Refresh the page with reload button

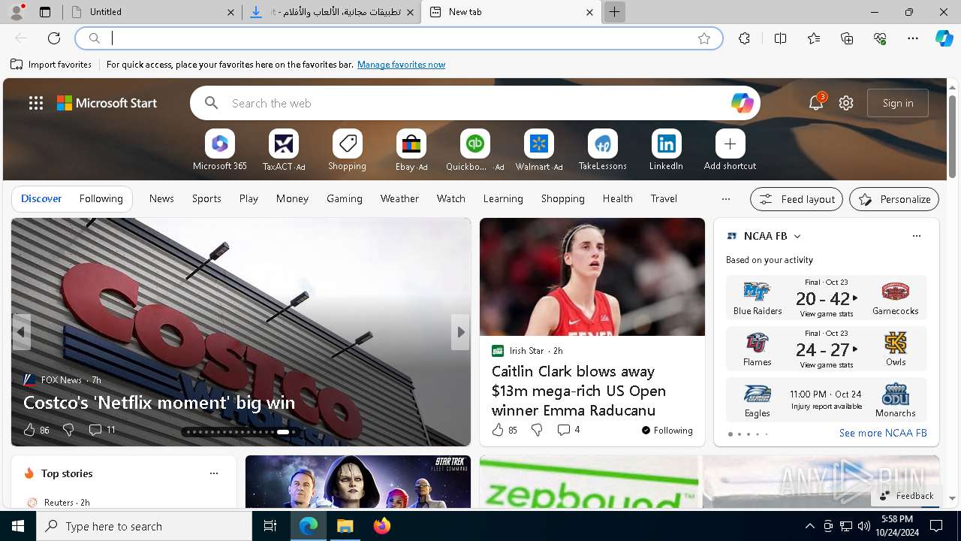[54, 38]
